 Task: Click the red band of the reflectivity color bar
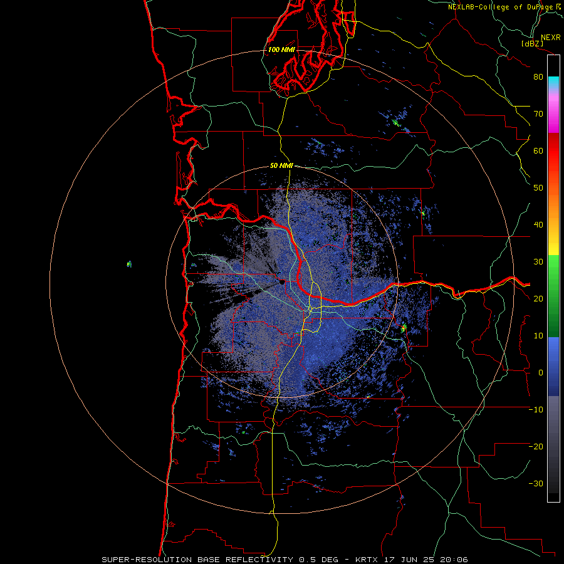(x=553, y=151)
